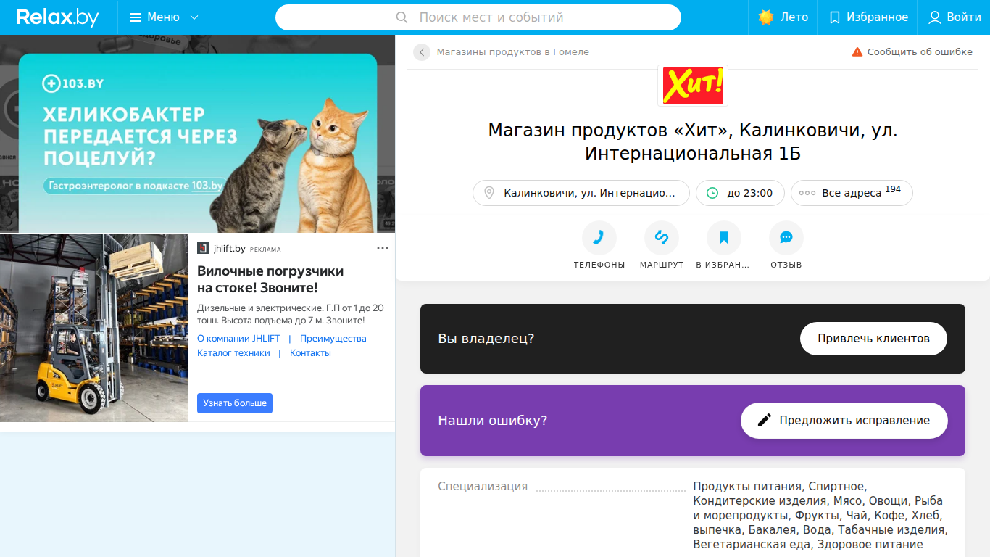Open the Лето section
This screenshot has width=990, height=557.
pyautogui.click(x=783, y=17)
